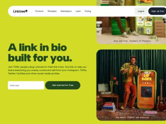Click the Log in button
The image size is (166, 124).
point(141,11)
